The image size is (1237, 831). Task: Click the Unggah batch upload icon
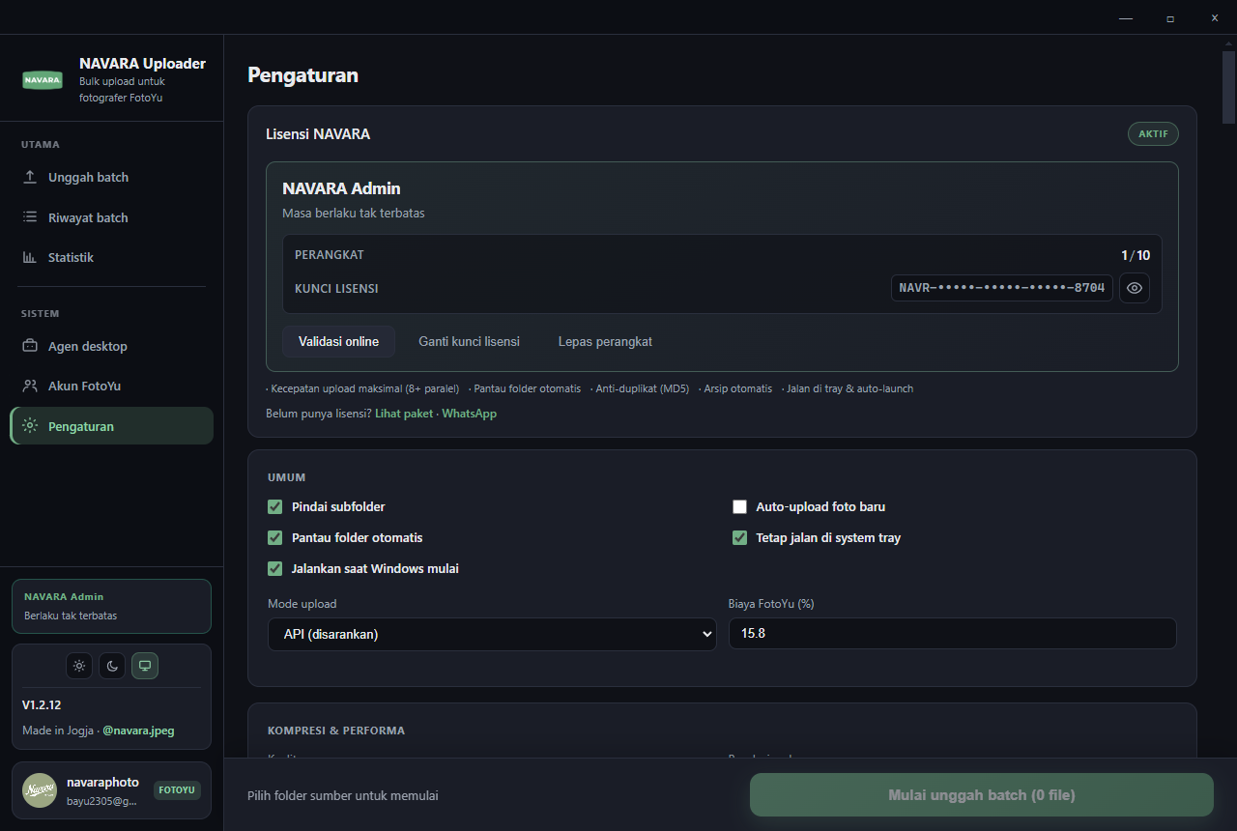[x=30, y=177]
